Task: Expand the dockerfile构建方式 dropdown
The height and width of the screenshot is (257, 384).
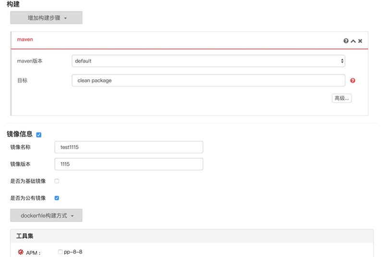Action: click(46, 215)
